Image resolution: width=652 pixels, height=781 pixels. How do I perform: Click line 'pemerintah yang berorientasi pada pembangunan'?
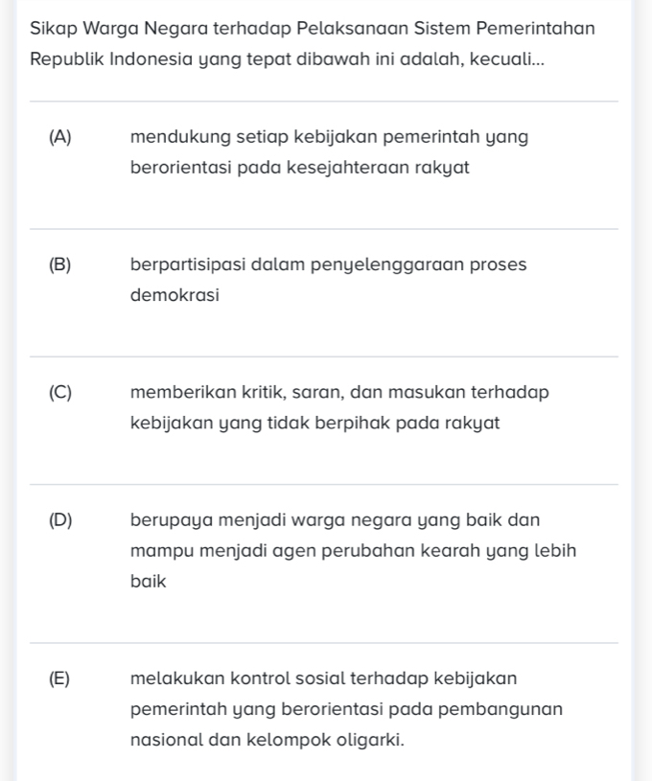[345, 709]
